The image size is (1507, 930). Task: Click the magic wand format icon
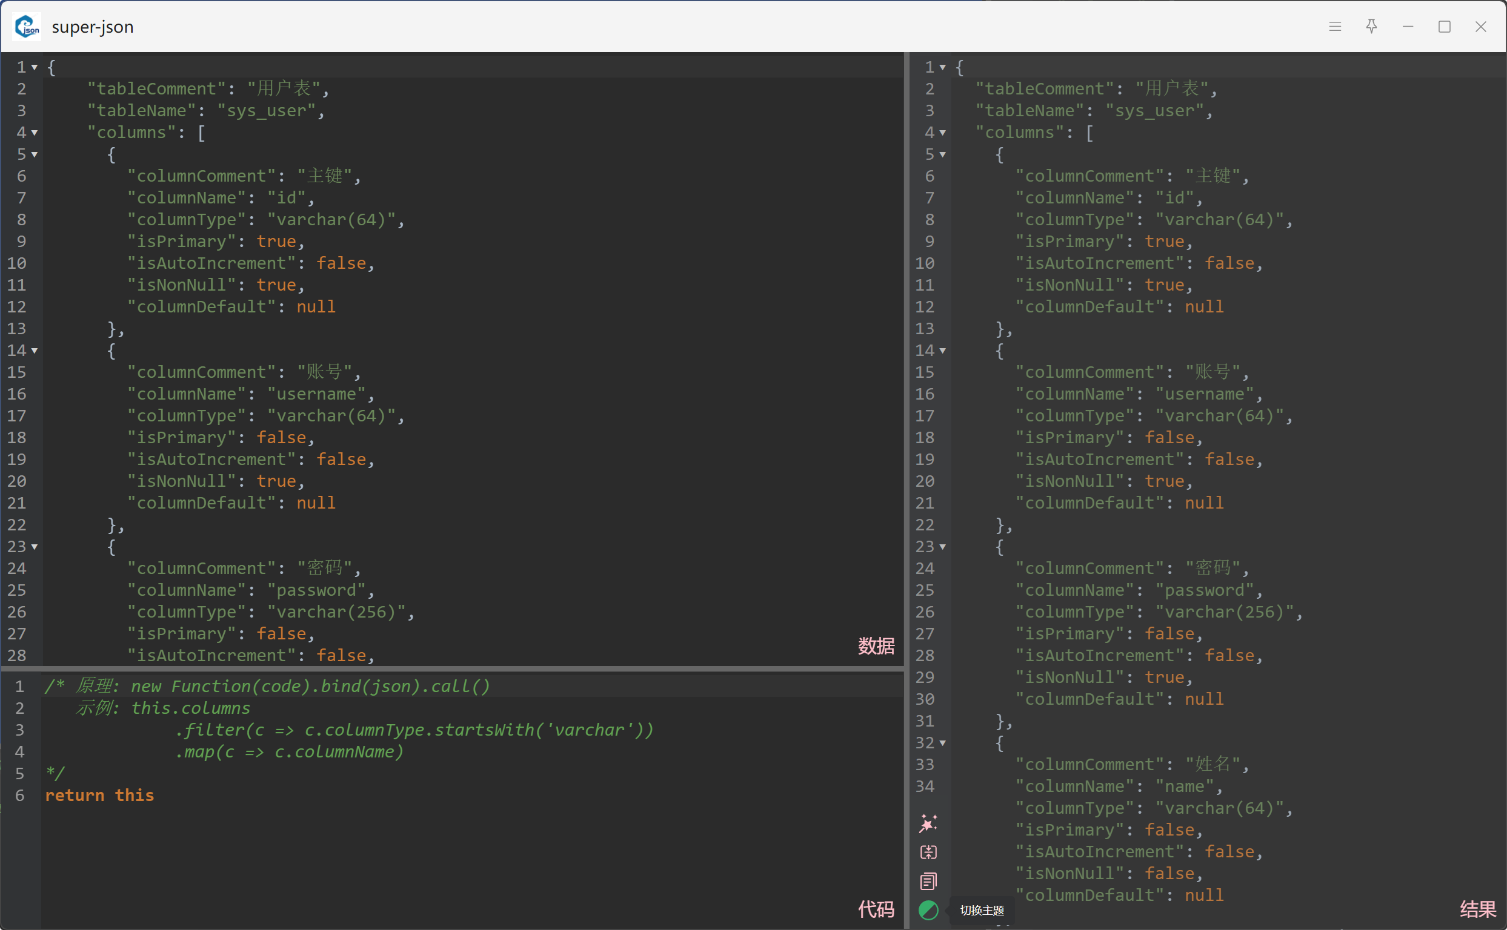[928, 823]
